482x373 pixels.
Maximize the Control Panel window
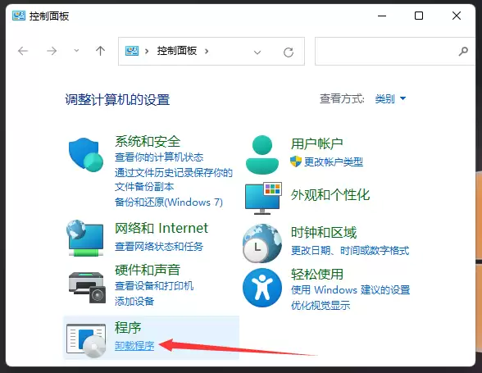tap(419, 16)
